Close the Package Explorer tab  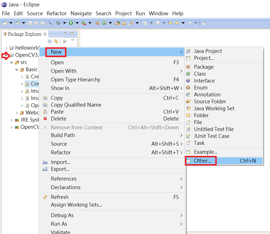click(45, 34)
